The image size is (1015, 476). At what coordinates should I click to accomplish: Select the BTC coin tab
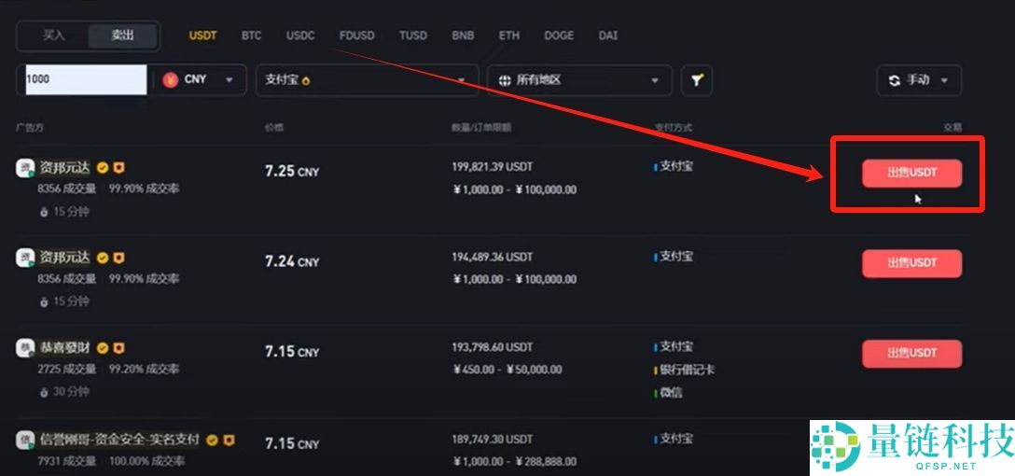click(251, 35)
